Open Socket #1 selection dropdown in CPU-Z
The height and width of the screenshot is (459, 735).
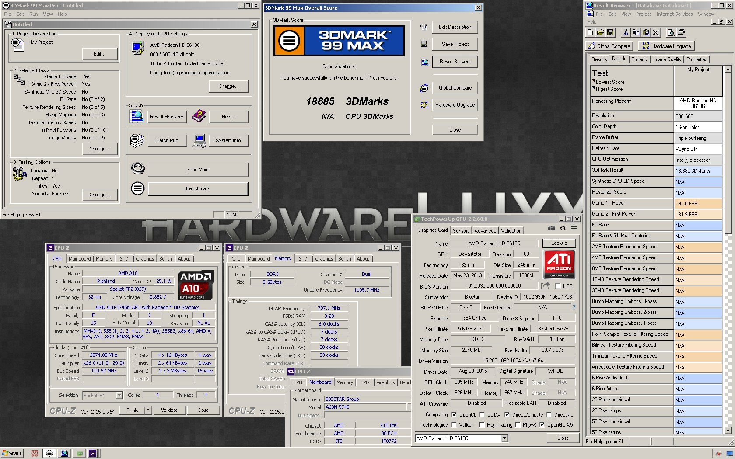(x=119, y=395)
